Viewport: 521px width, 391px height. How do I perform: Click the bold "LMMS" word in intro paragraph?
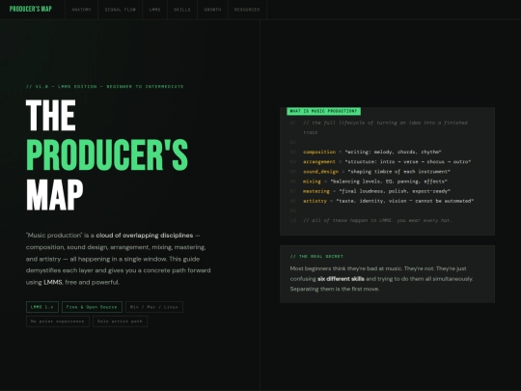coord(53,282)
